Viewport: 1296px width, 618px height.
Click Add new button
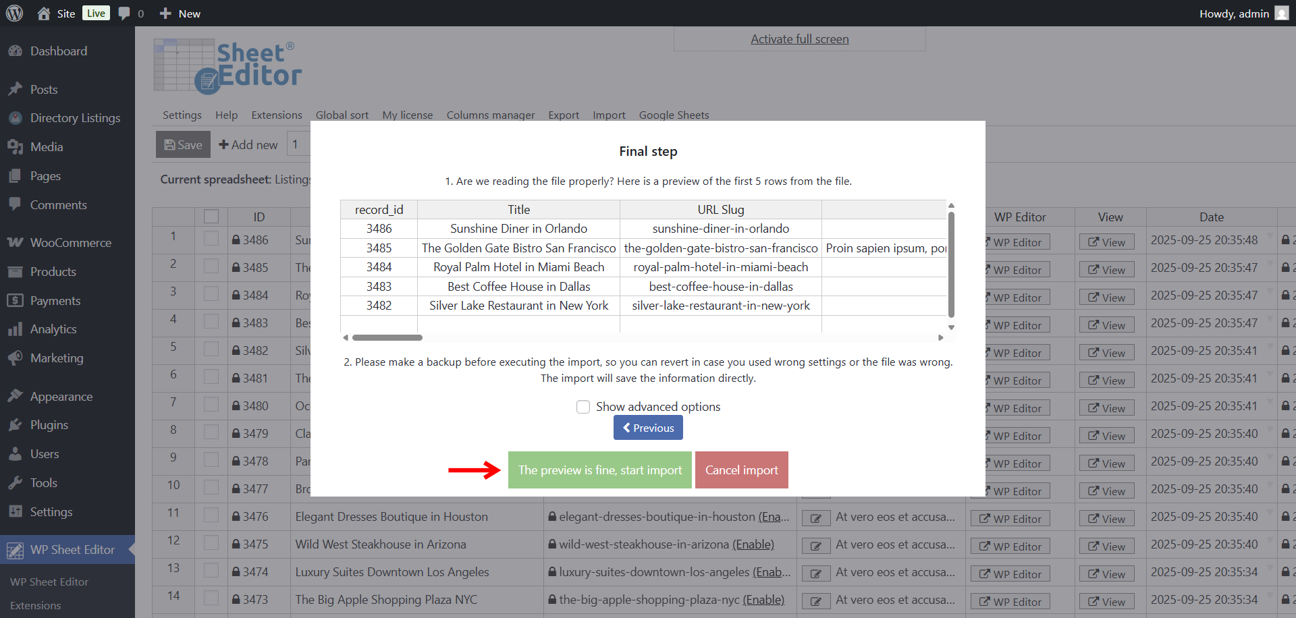click(x=248, y=144)
